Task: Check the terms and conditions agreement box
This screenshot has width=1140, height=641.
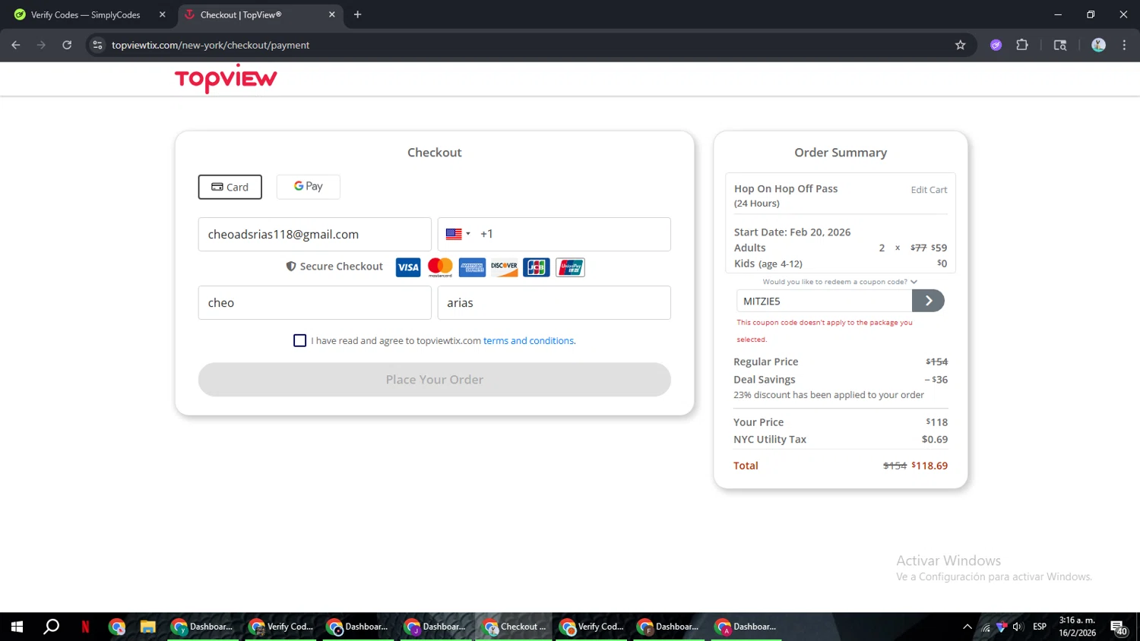Action: pyautogui.click(x=300, y=340)
